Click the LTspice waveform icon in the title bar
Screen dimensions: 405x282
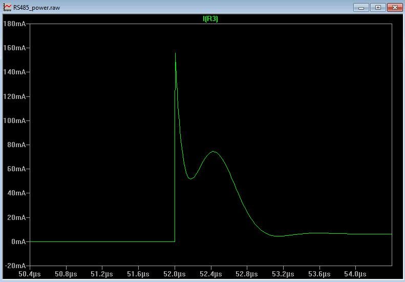[7, 7]
